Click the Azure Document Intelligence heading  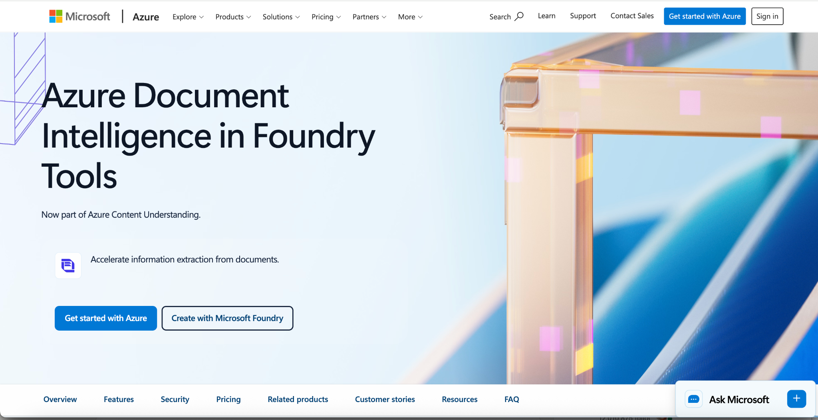coord(208,136)
